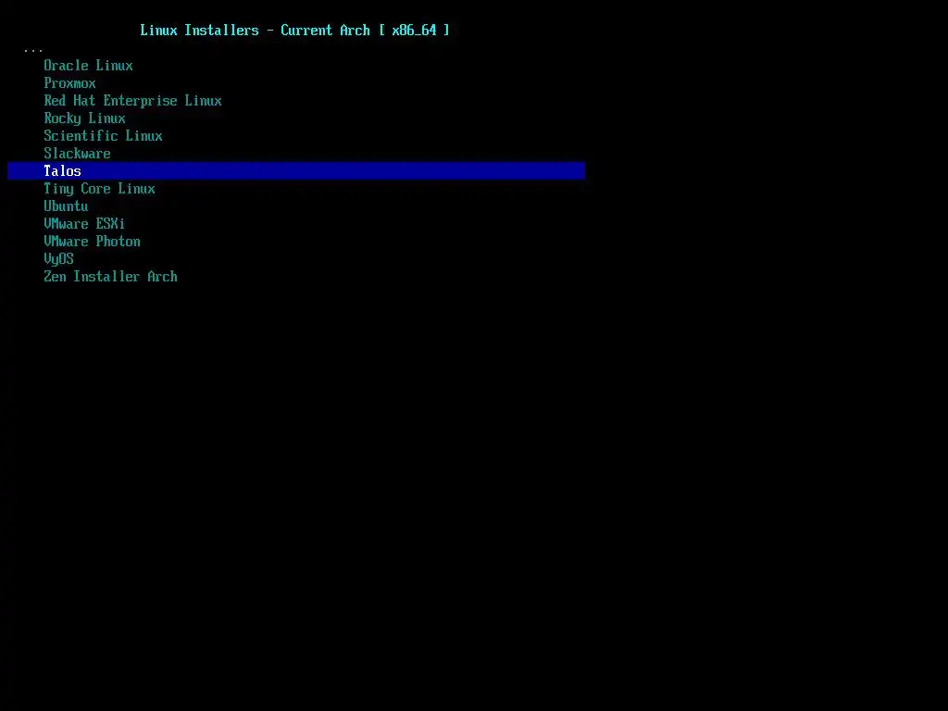Viewport: 948px width, 711px height.
Task: Select Red Hat Enterprise Linux entry
Action: pos(132,100)
